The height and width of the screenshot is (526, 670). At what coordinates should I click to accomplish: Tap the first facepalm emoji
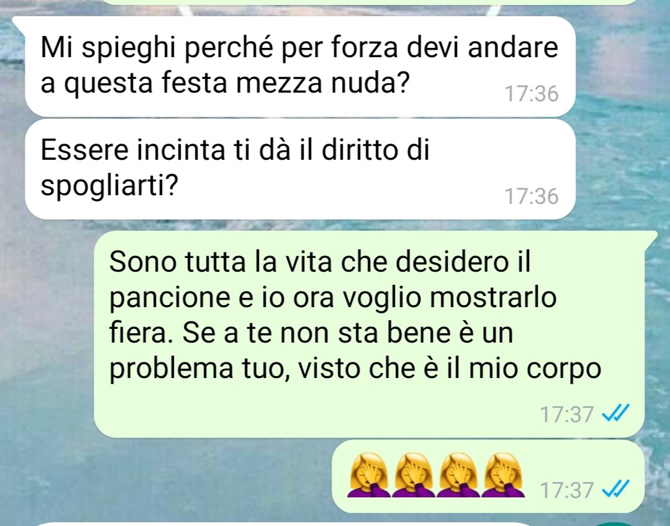pyautogui.click(x=369, y=475)
